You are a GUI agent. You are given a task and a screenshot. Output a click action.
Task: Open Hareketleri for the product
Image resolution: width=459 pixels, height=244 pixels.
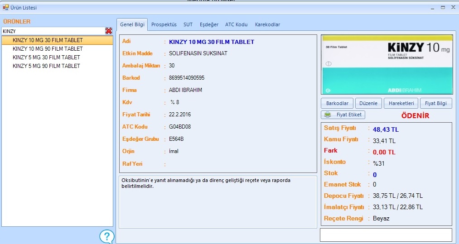401,103
